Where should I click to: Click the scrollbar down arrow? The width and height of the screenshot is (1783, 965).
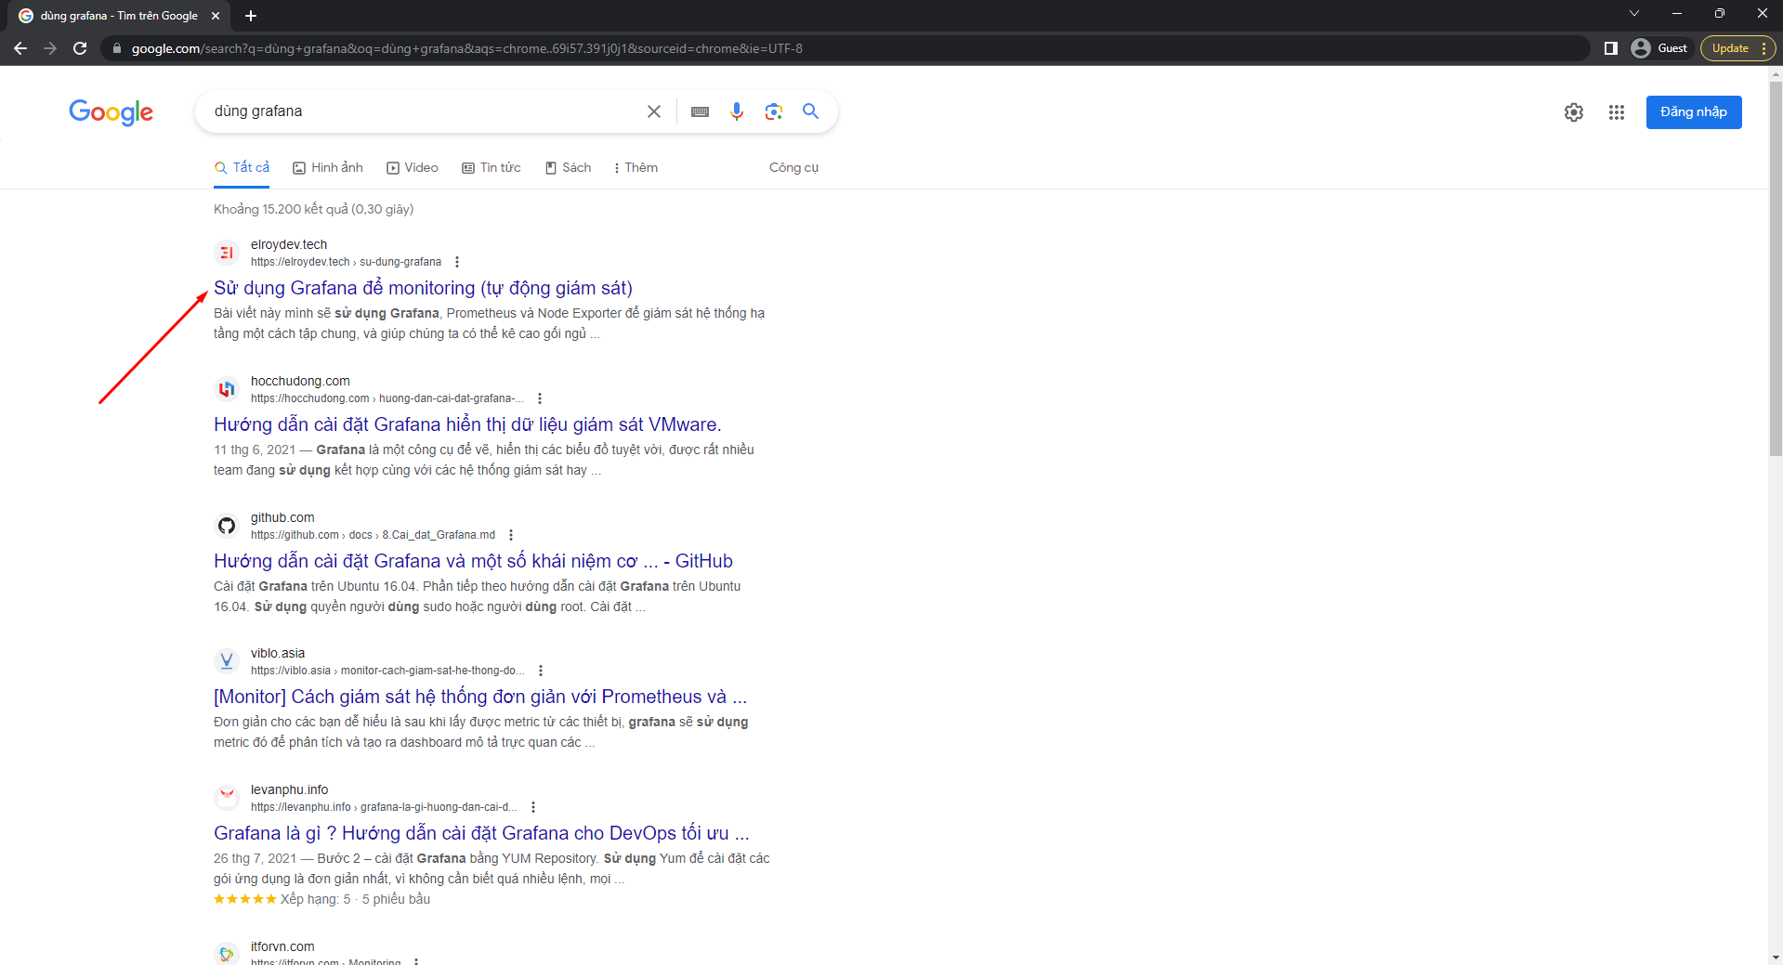point(1776,957)
